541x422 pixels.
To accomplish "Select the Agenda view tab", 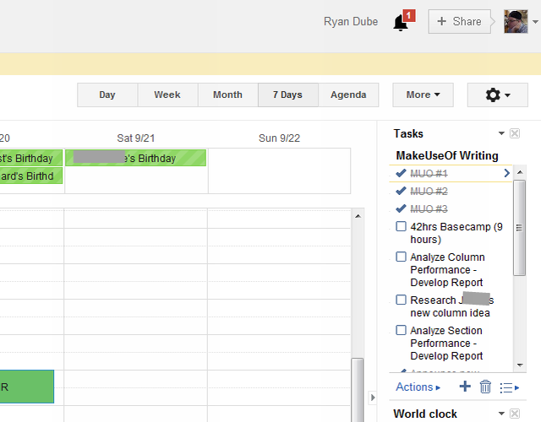I will [x=348, y=95].
